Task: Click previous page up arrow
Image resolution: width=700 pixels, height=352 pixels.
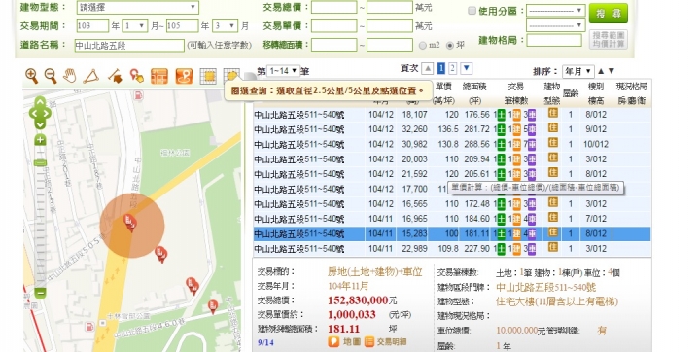Action: coord(428,69)
